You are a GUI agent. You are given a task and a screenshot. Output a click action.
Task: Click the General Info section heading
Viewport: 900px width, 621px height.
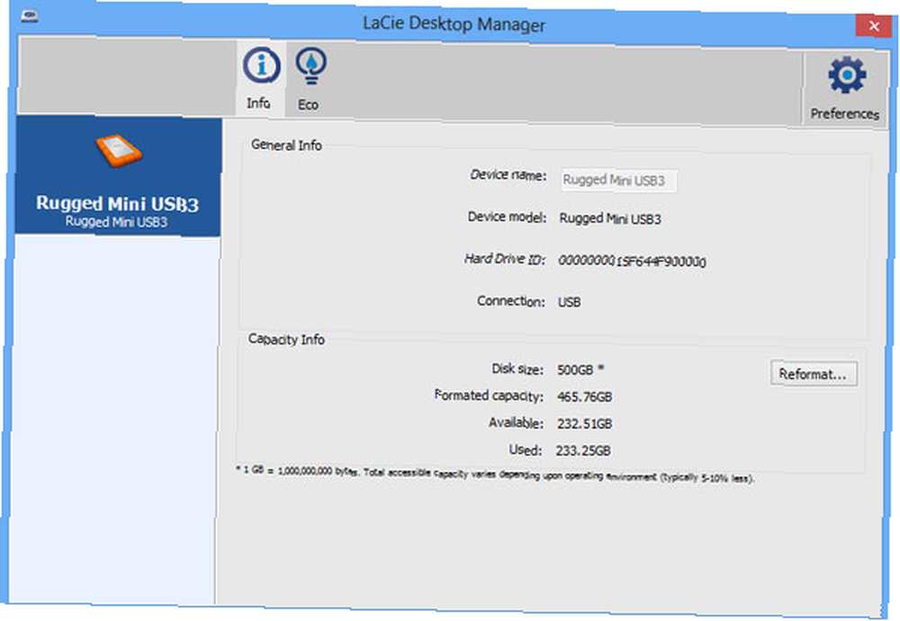click(x=286, y=145)
